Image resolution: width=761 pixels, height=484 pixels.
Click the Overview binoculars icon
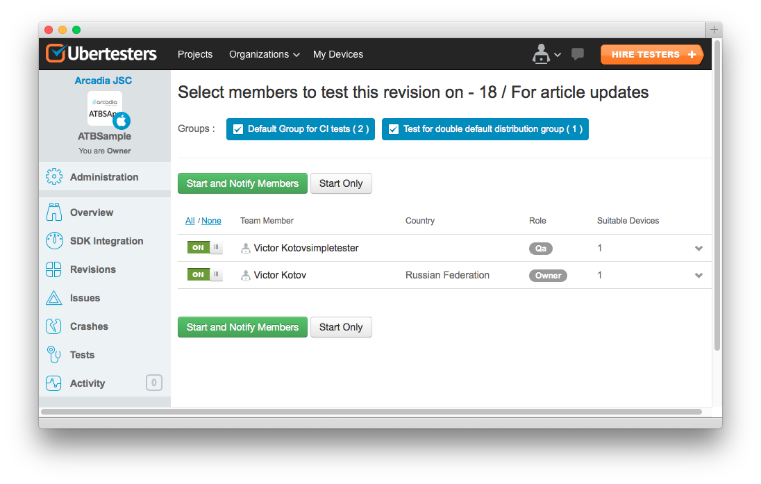click(54, 212)
